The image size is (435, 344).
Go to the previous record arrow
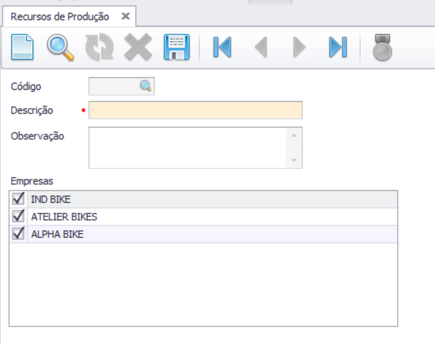tap(261, 48)
